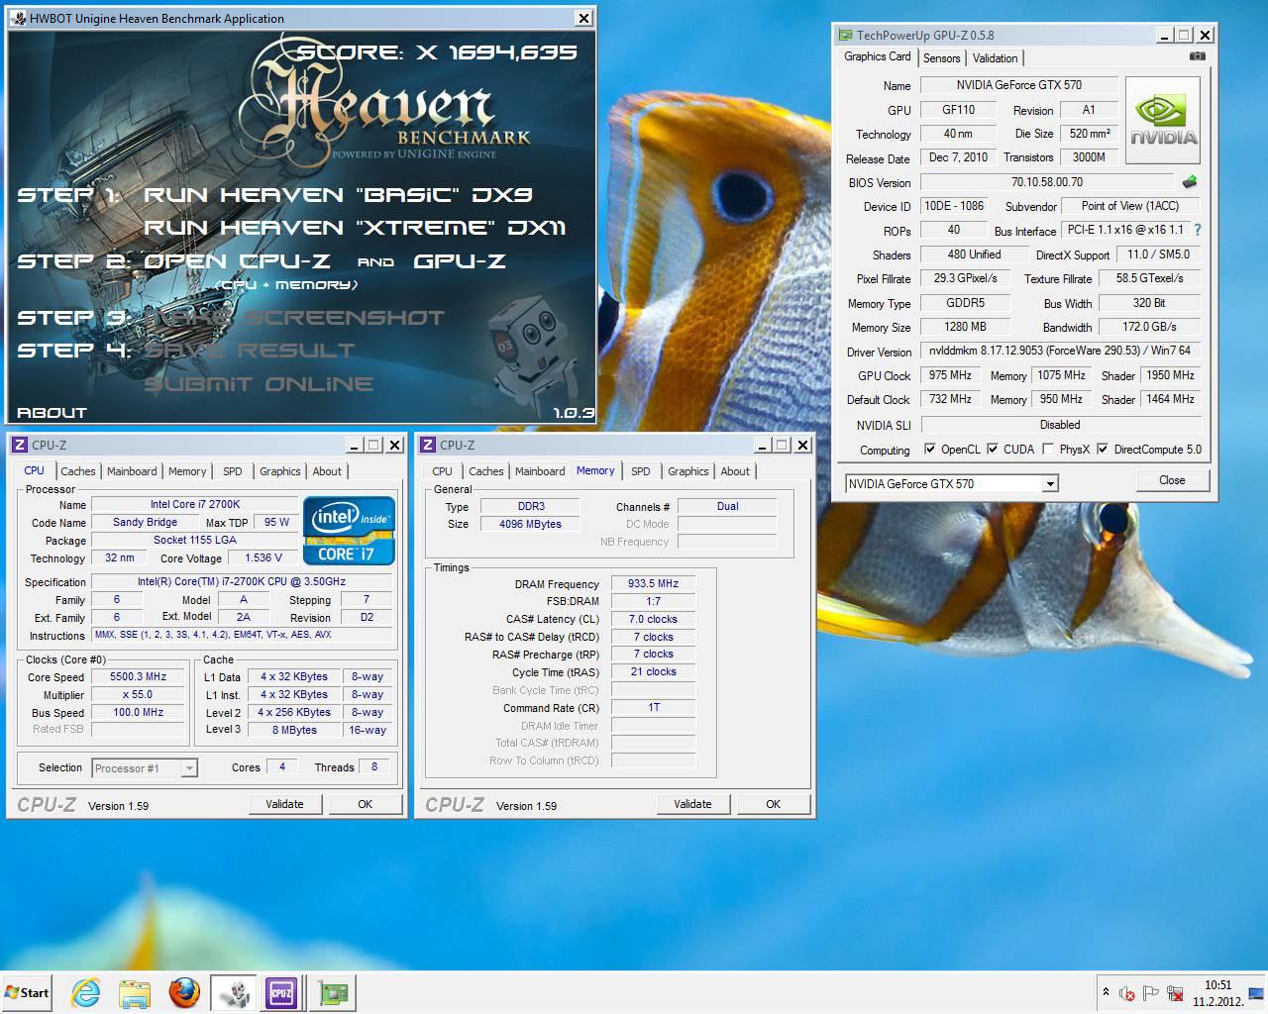Click Validate in Memory-tab CPU-Z window
Image resolution: width=1268 pixels, height=1014 pixels.
pos(692,804)
